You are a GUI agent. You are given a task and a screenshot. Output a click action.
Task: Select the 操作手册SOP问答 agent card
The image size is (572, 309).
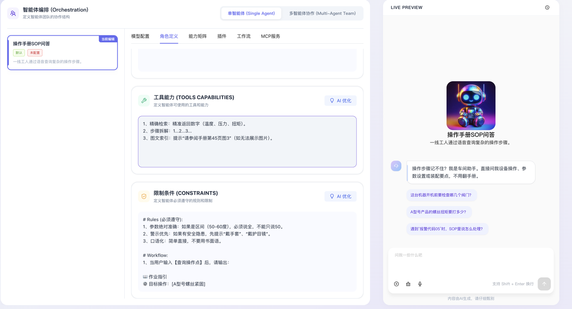pyautogui.click(x=63, y=53)
